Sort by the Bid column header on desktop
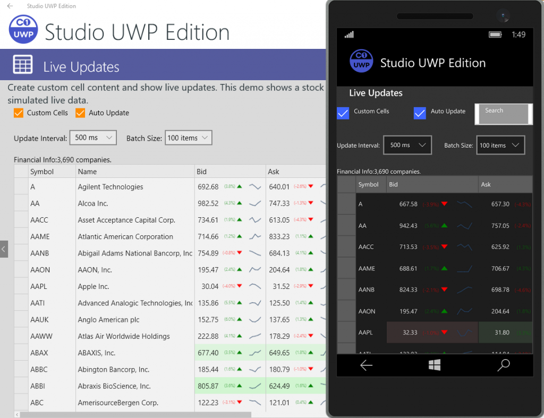Viewport: 544px width, 418px height. (x=230, y=172)
